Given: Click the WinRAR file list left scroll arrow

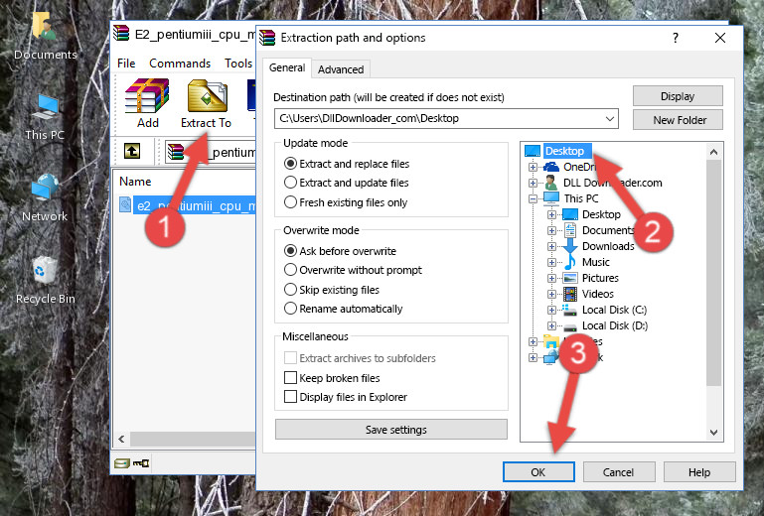Looking at the screenshot, I should point(122,439).
